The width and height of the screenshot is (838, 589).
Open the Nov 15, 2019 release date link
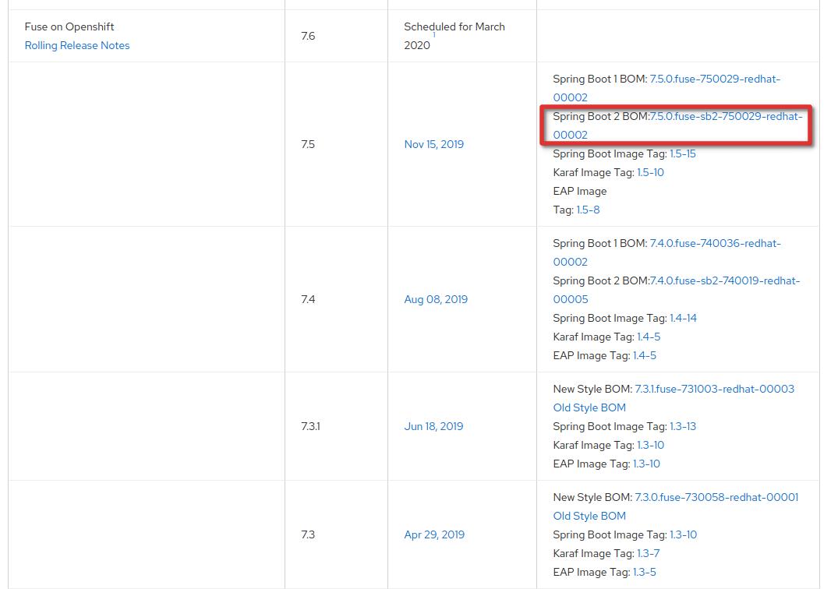click(x=433, y=144)
